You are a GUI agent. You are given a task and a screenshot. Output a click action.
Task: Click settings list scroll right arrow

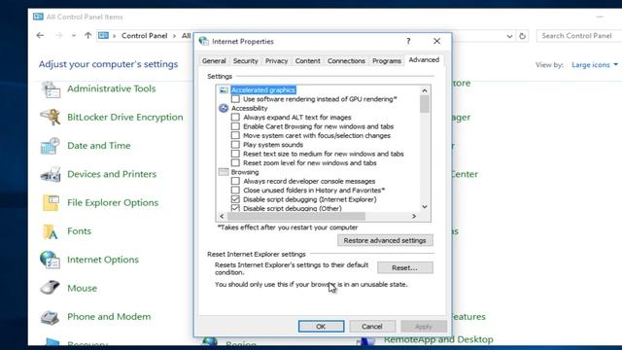[x=414, y=216]
